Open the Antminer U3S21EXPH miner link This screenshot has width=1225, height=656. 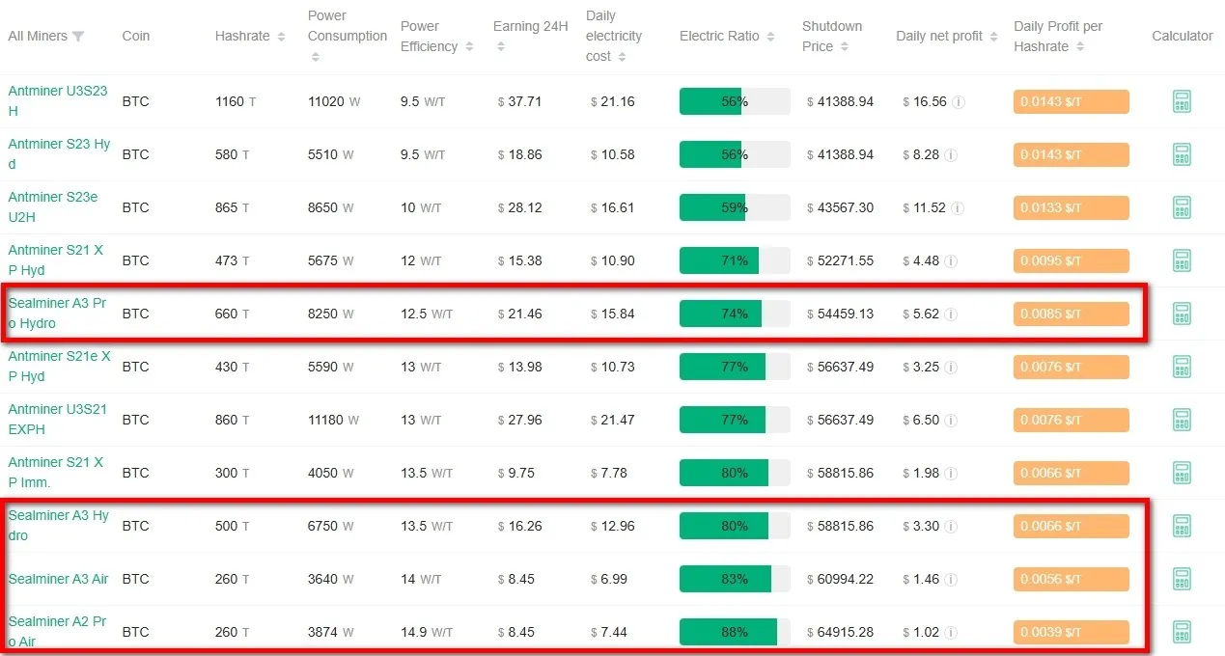[x=58, y=420]
